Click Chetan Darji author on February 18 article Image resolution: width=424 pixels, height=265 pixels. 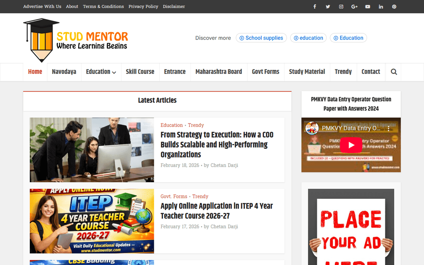click(224, 165)
